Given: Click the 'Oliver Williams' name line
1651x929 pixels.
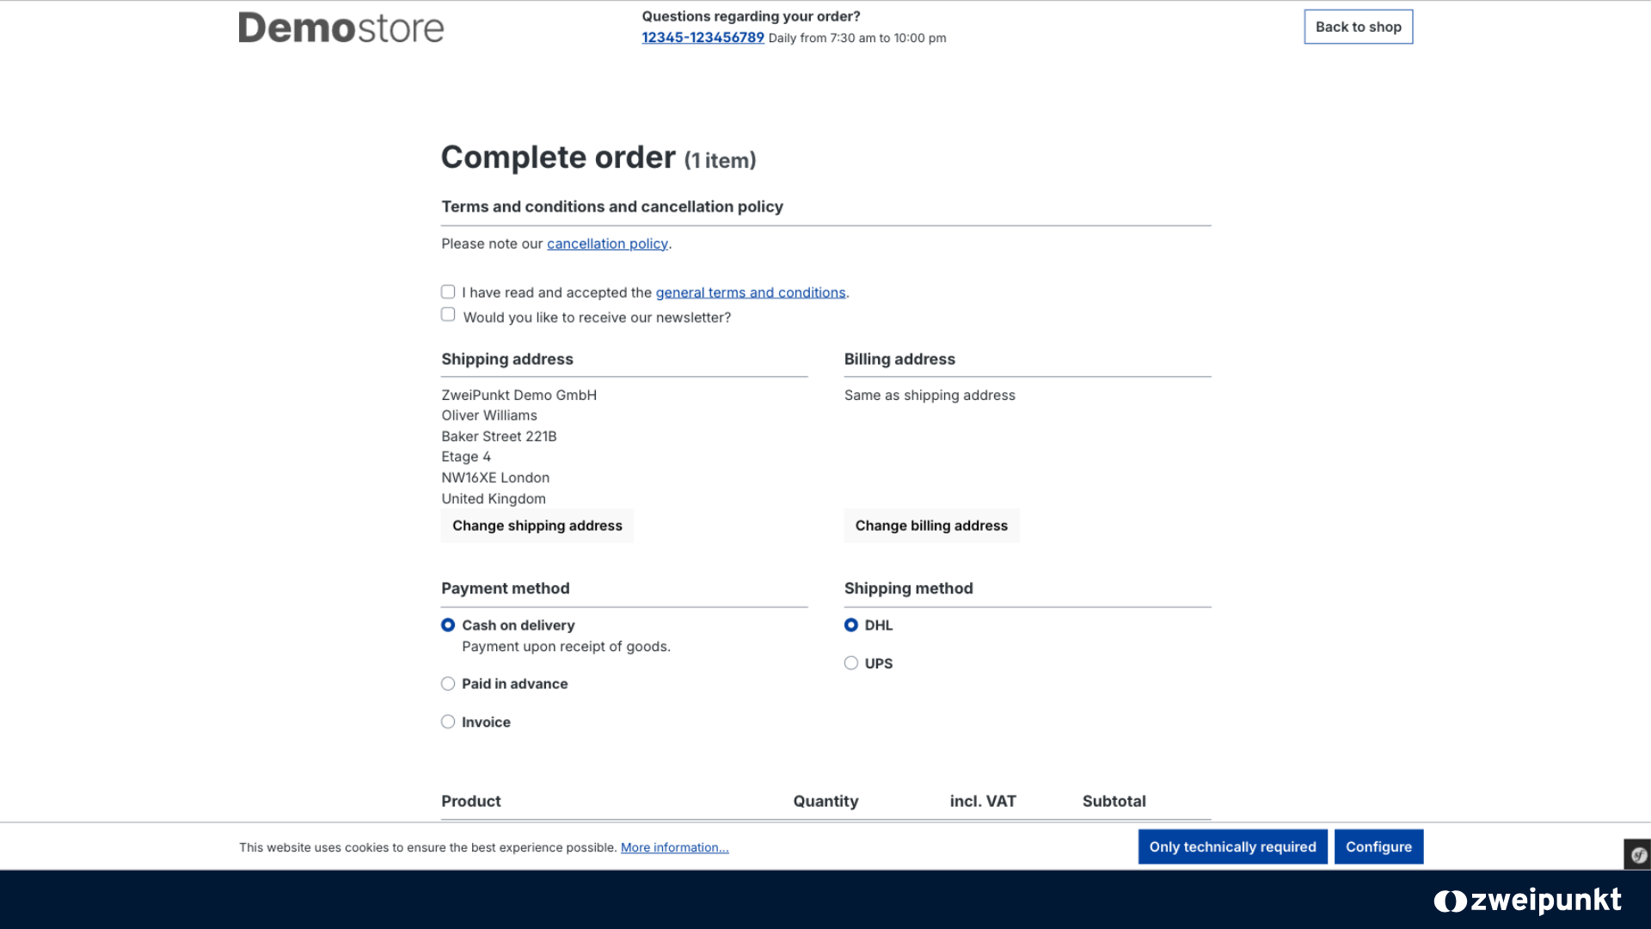Looking at the screenshot, I should [489, 416].
